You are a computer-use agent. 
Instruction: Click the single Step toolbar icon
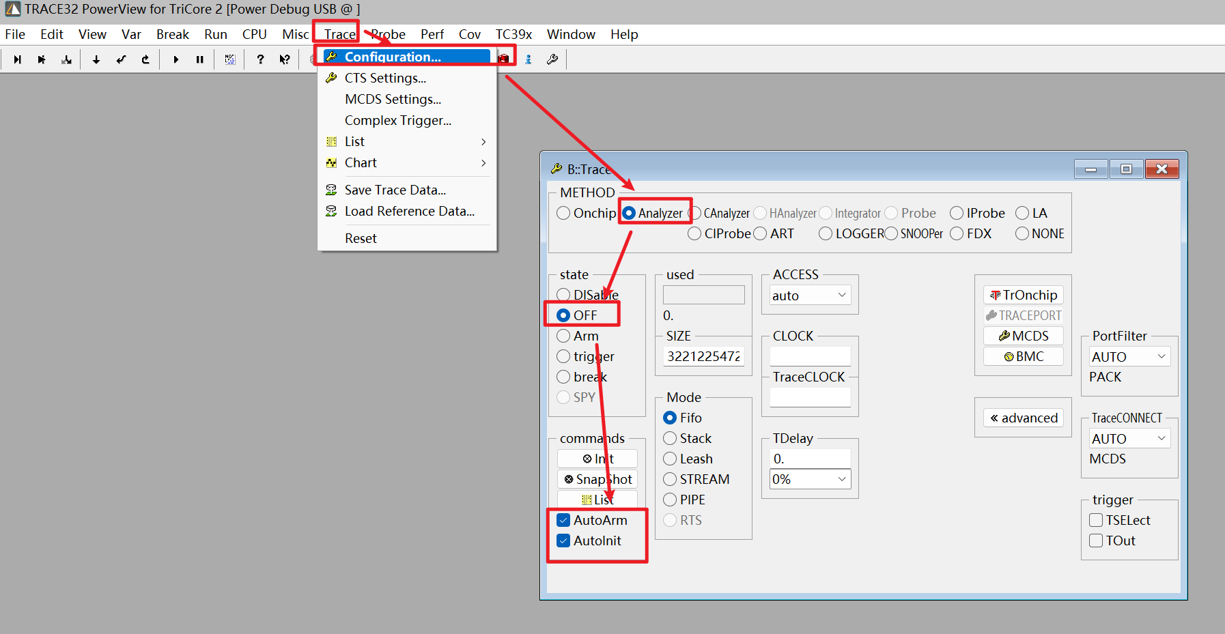(x=17, y=59)
